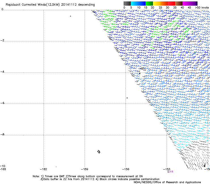The width and height of the screenshot is (210, 184).
Task: Click the NOAA/NESDIS Office of Research credit line
Action: pos(167,182)
